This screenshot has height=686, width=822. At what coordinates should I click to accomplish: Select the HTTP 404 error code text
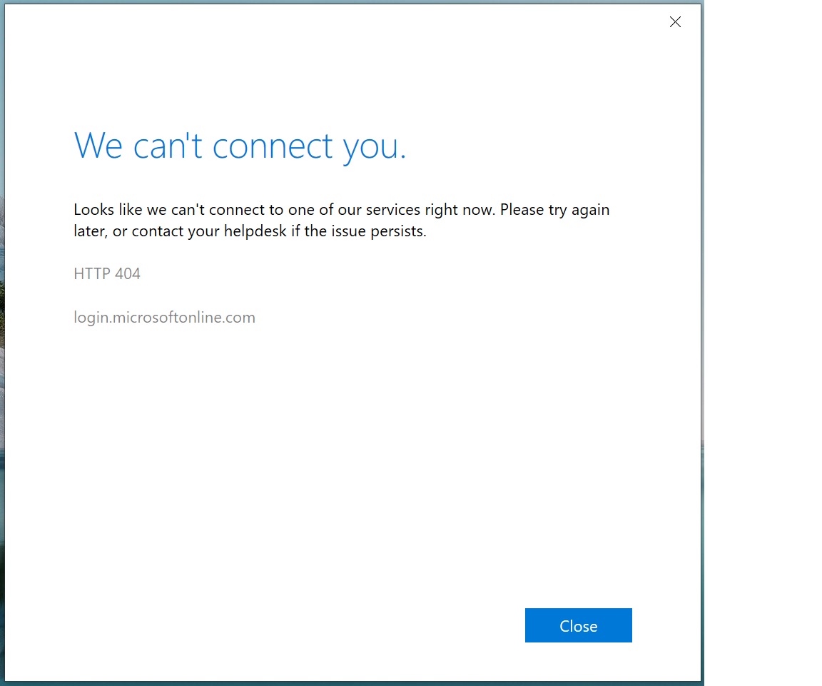pyautogui.click(x=107, y=273)
